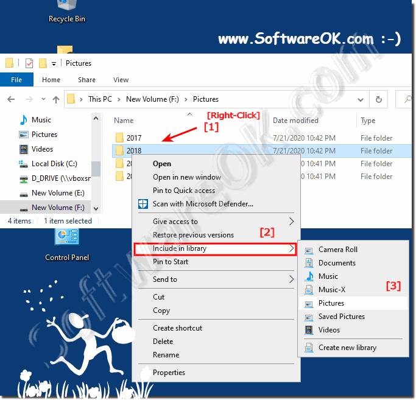Expand the address bar history dropdown

point(361,100)
